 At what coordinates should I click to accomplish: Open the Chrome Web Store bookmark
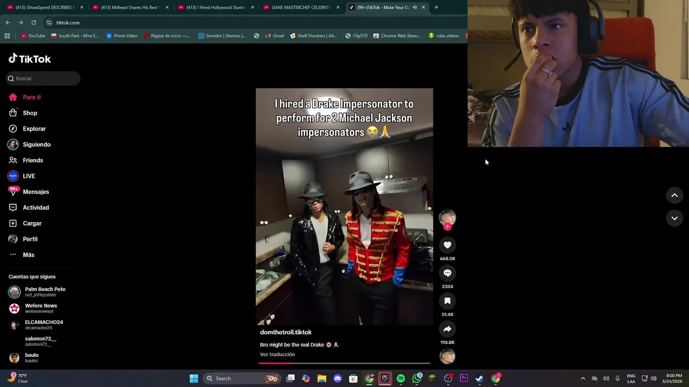point(396,36)
